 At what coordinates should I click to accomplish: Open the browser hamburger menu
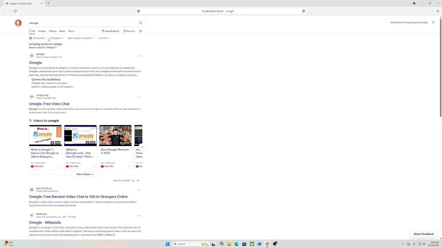click(x=438, y=11)
